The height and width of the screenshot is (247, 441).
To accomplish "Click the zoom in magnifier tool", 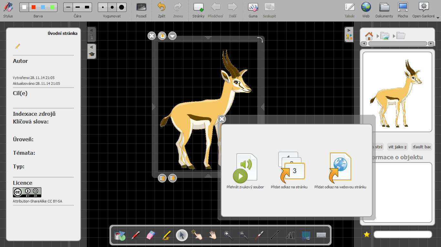I will click(x=228, y=235).
